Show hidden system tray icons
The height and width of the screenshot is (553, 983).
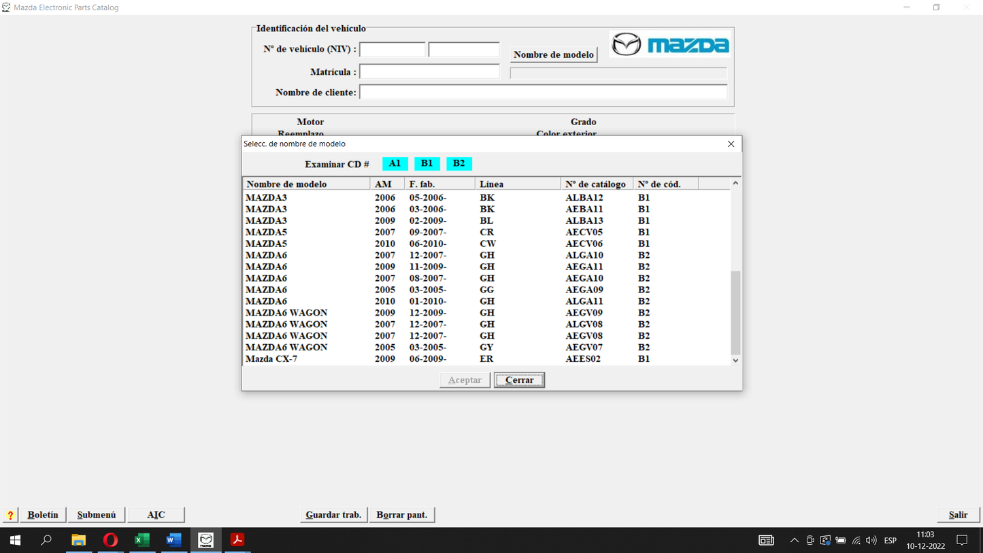tap(794, 541)
